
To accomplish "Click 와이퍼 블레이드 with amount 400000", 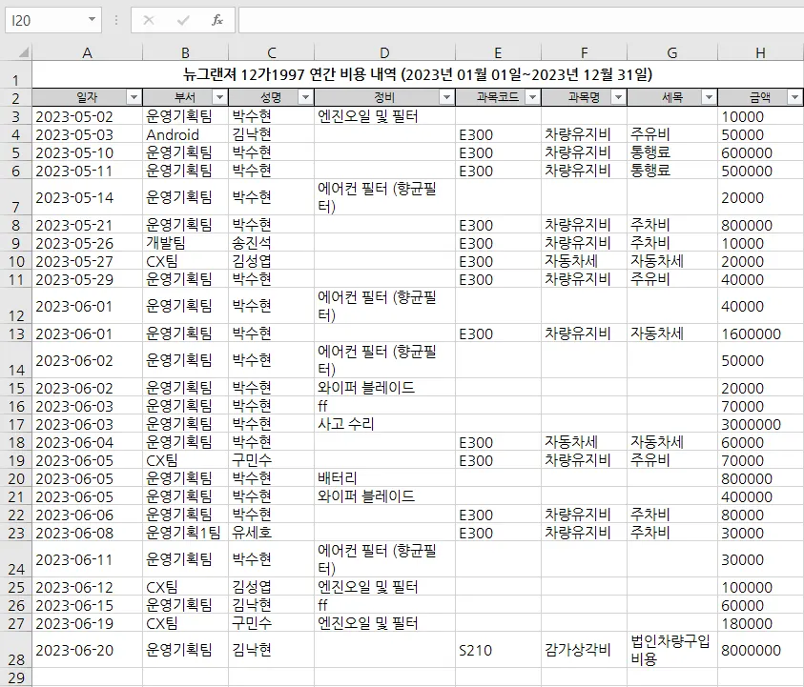I will tap(384, 496).
